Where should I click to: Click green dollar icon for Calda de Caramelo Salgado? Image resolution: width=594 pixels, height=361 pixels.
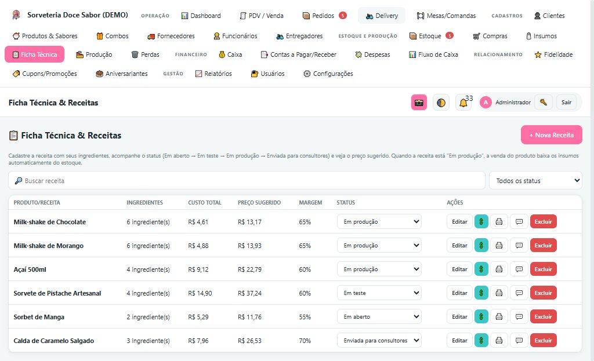481,341
